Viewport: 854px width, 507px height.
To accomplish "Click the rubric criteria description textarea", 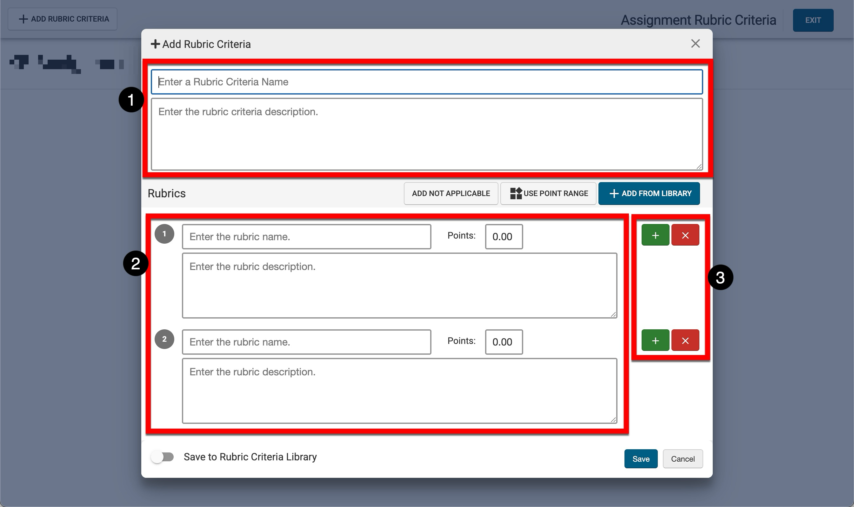I will (427, 134).
